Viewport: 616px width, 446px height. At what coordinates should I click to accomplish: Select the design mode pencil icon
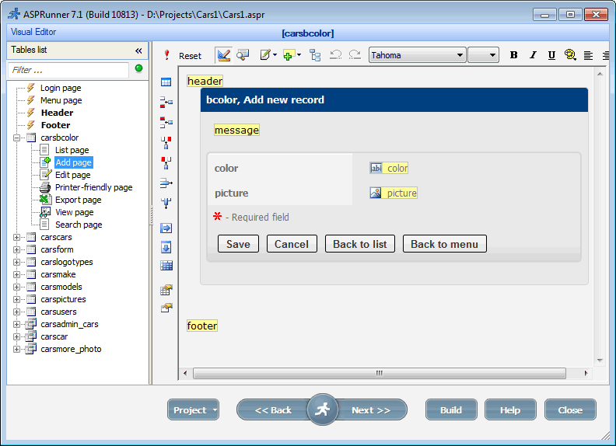point(223,55)
